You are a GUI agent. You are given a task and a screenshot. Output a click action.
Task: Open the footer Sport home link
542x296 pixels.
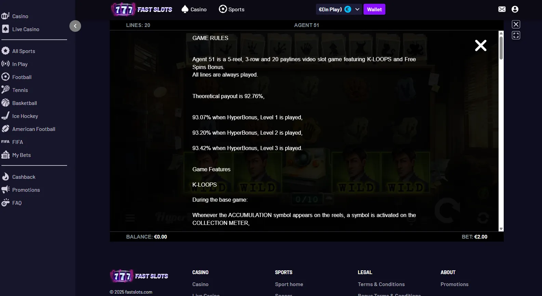click(289, 284)
